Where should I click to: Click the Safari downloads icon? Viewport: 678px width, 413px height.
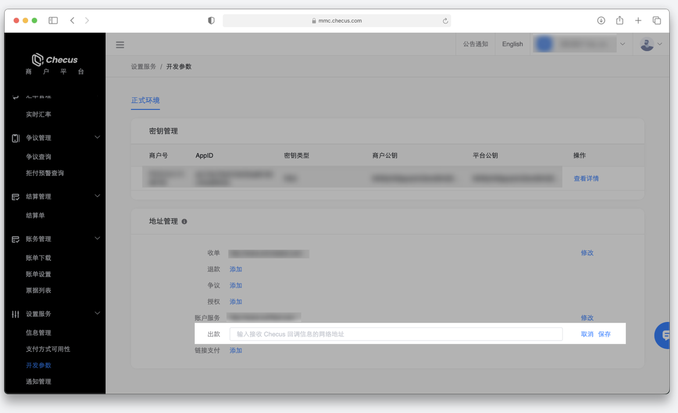point(601,21)
